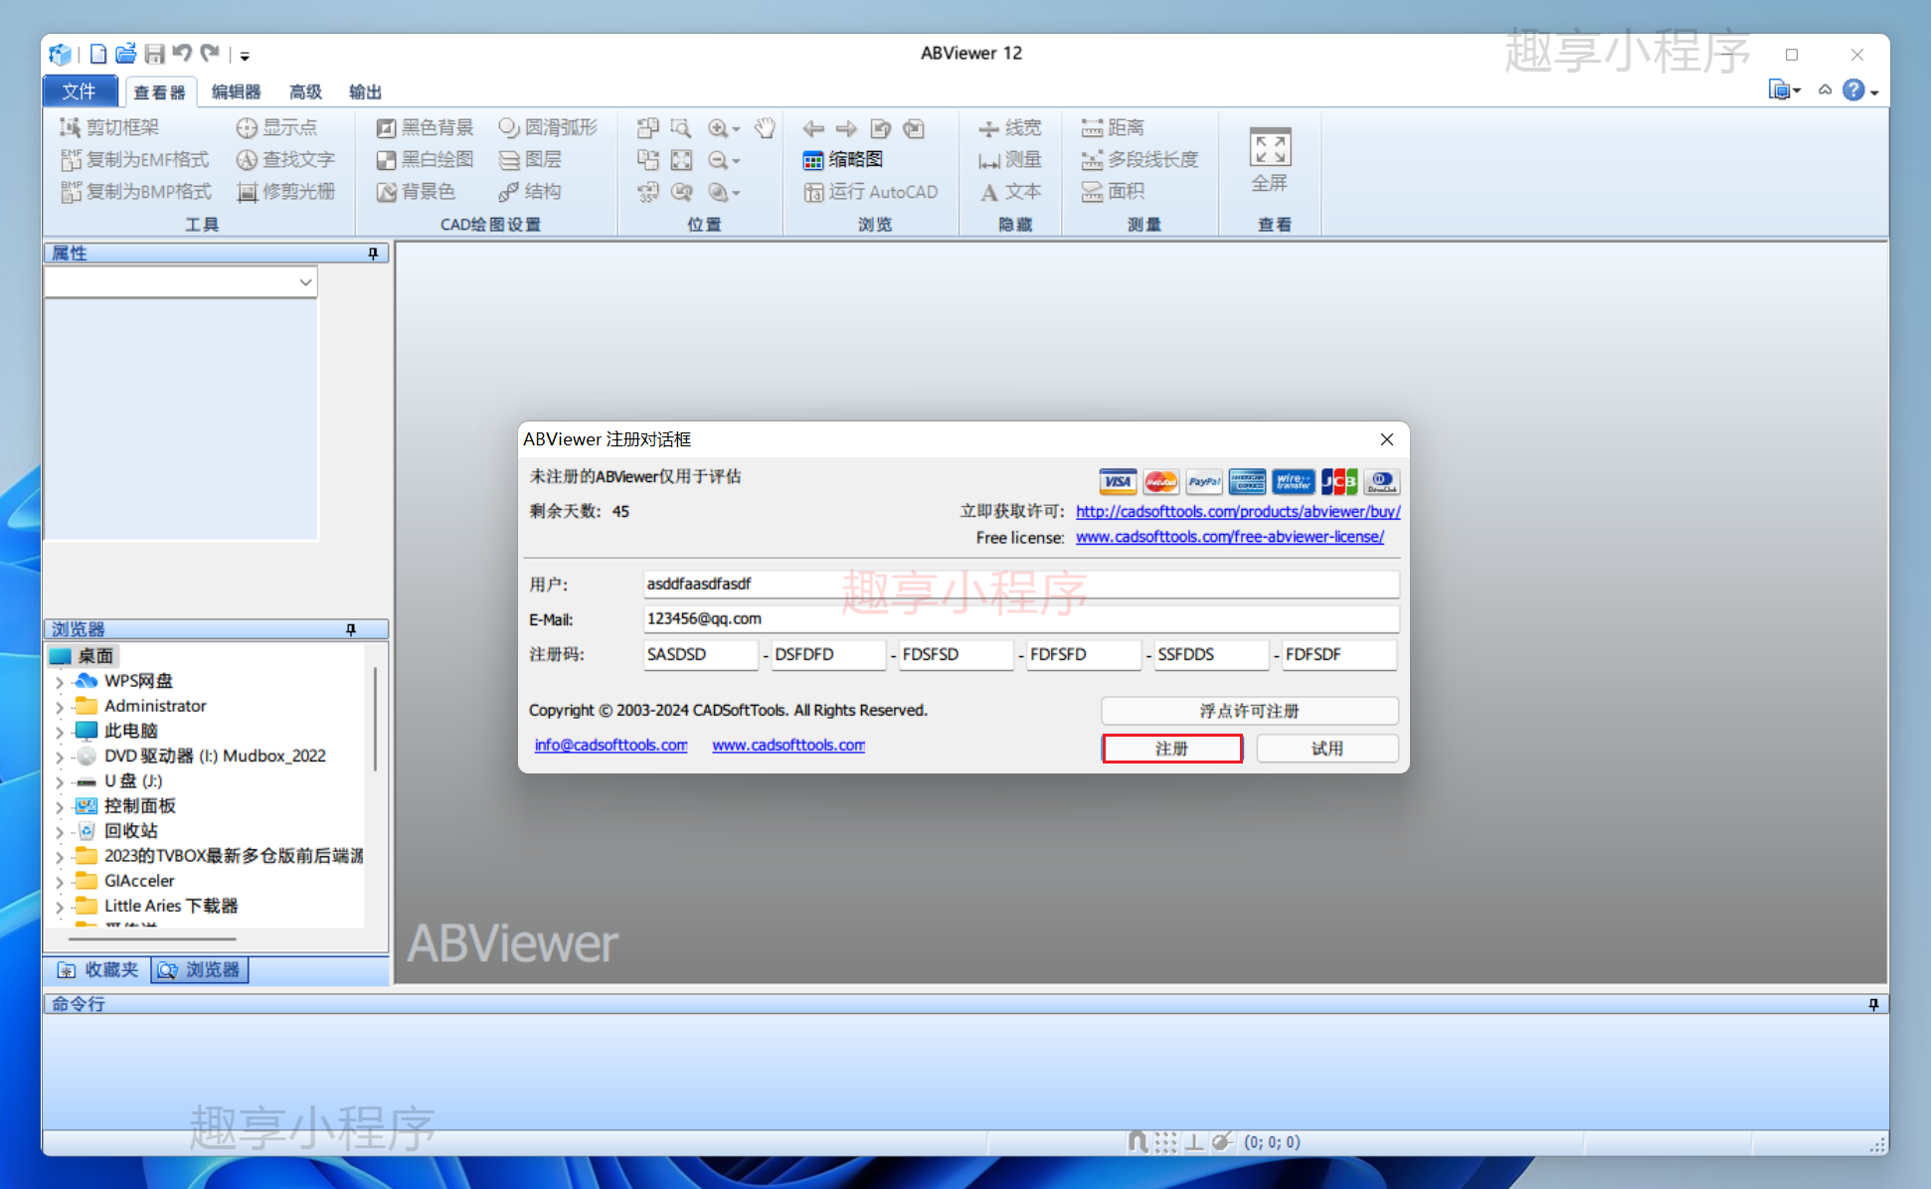The height and width of the screenshot is (1189, 1931).
Task: Click the 浮点许可注册 floating license button
Action: 1249,711
